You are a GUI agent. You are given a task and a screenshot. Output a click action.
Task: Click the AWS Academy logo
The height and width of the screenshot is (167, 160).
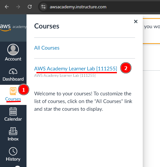coord(13,28)
